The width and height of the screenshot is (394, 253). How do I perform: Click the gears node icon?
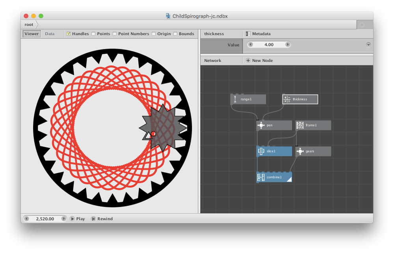(x=300, y=151)
